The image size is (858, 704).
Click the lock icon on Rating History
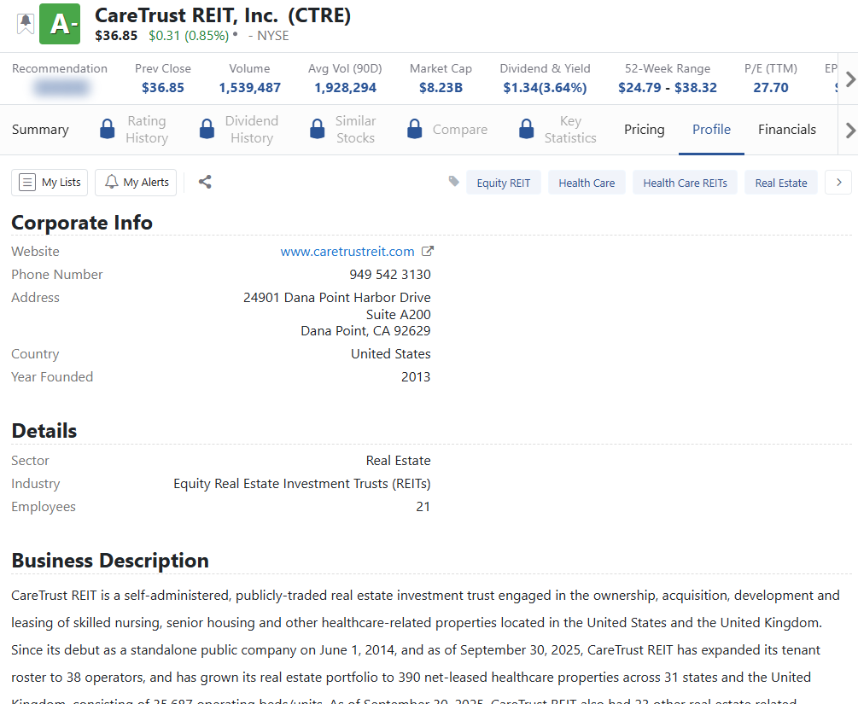tap(107, 130)
